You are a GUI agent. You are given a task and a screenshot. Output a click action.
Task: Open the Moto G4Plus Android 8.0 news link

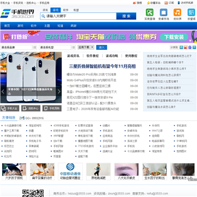point(91,80)
